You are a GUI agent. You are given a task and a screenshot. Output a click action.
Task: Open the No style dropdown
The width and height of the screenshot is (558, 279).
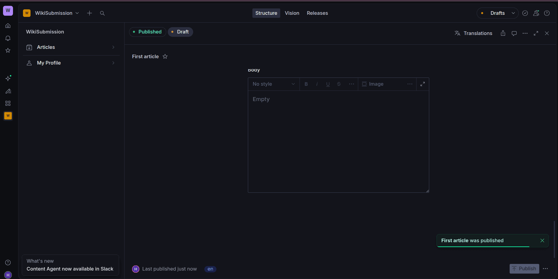click(274, 84)
